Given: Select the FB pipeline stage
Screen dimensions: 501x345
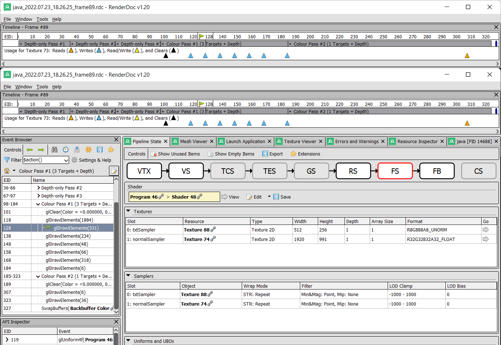Looking at the screenshot, I should click(437, 171).
